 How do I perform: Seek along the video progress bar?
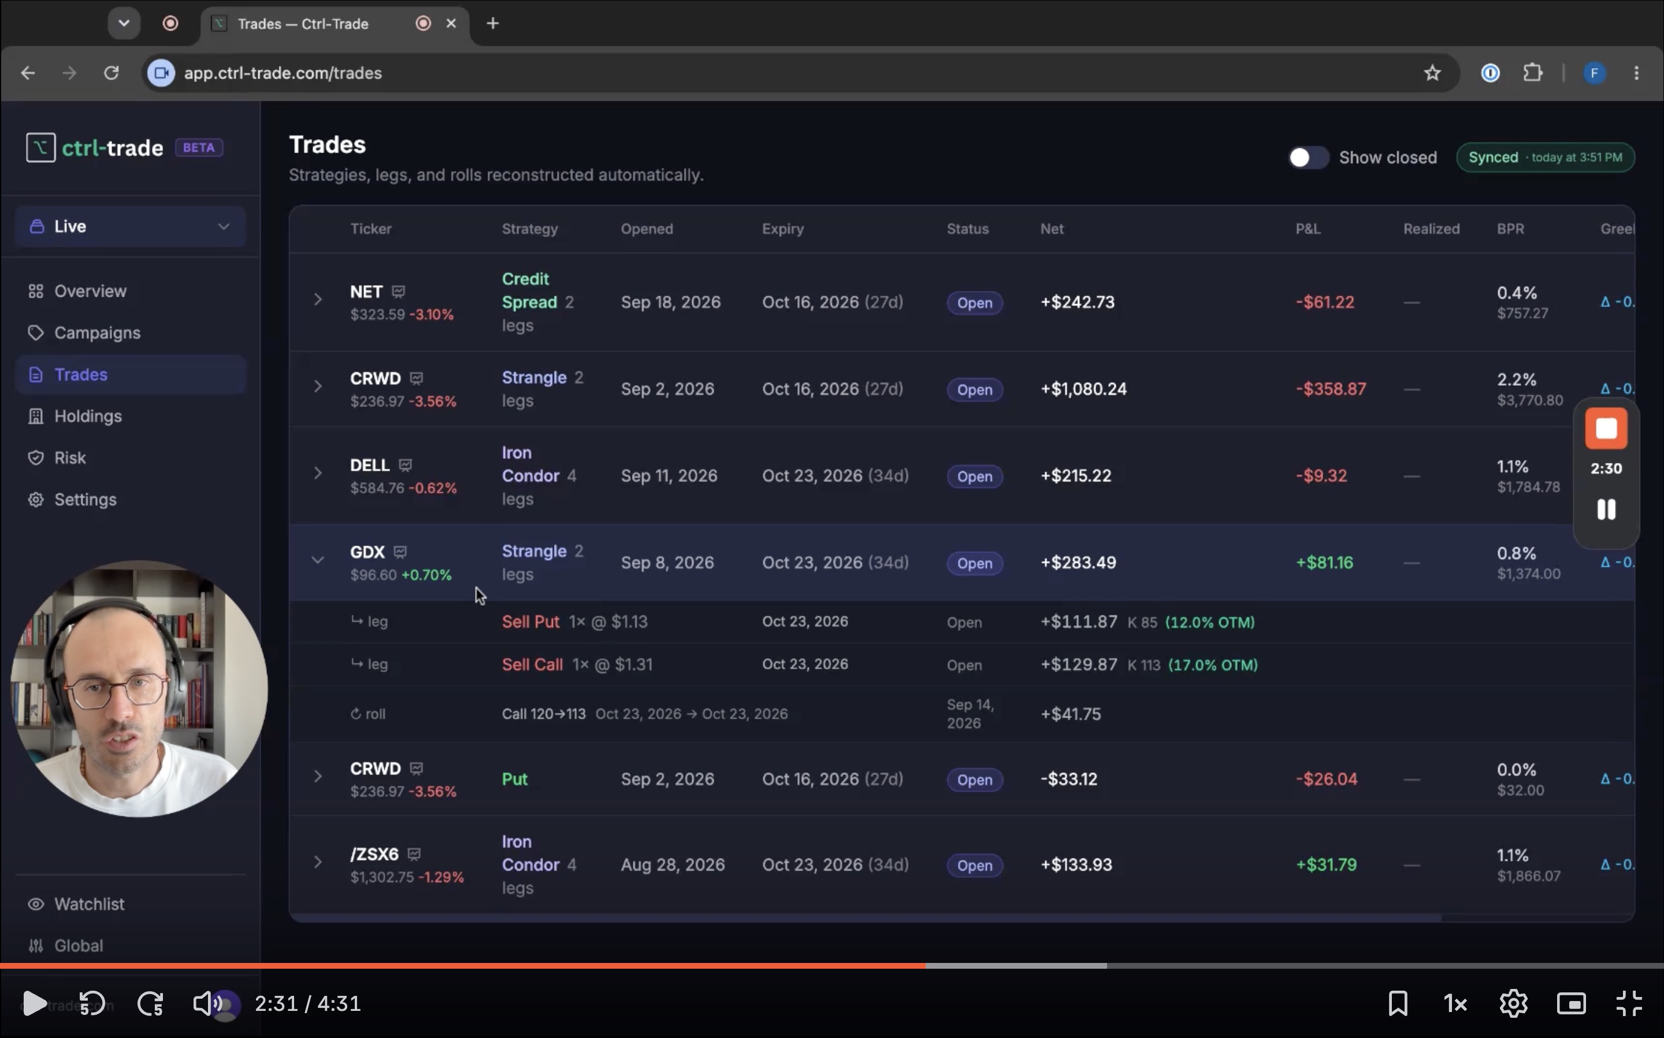832,965
